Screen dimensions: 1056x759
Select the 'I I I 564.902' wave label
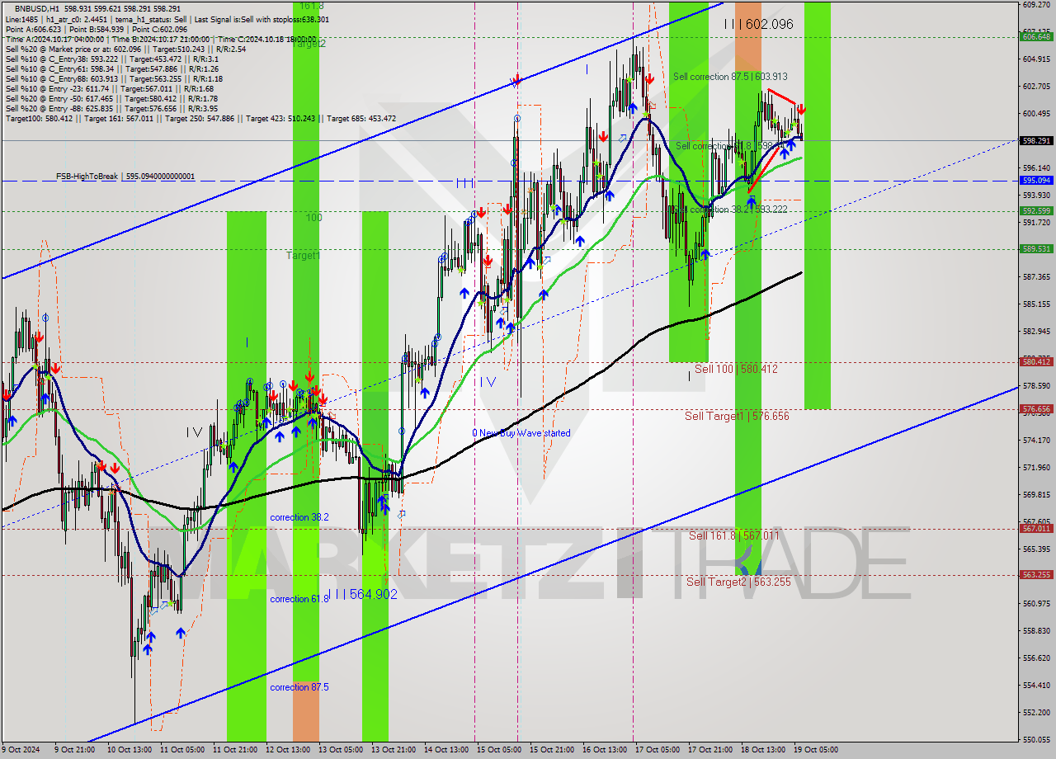click(x=363, y=594)
